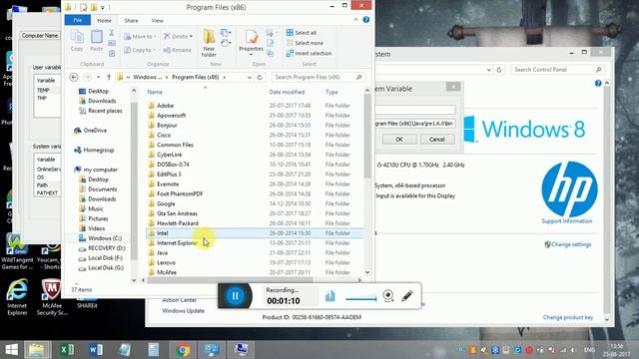The height and width of the screenshot is (359, 639).
Task: Open Homegroup in the navigation pane
Action: pyautogui.click(x=94, y=150)
